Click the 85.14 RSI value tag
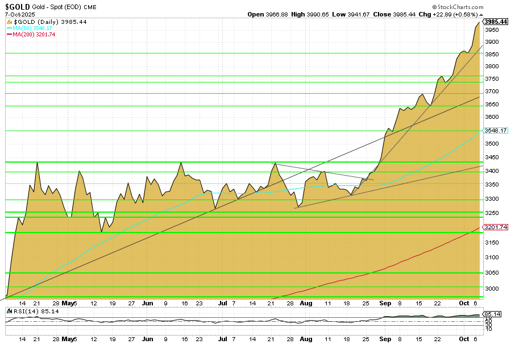 [491, 314]
